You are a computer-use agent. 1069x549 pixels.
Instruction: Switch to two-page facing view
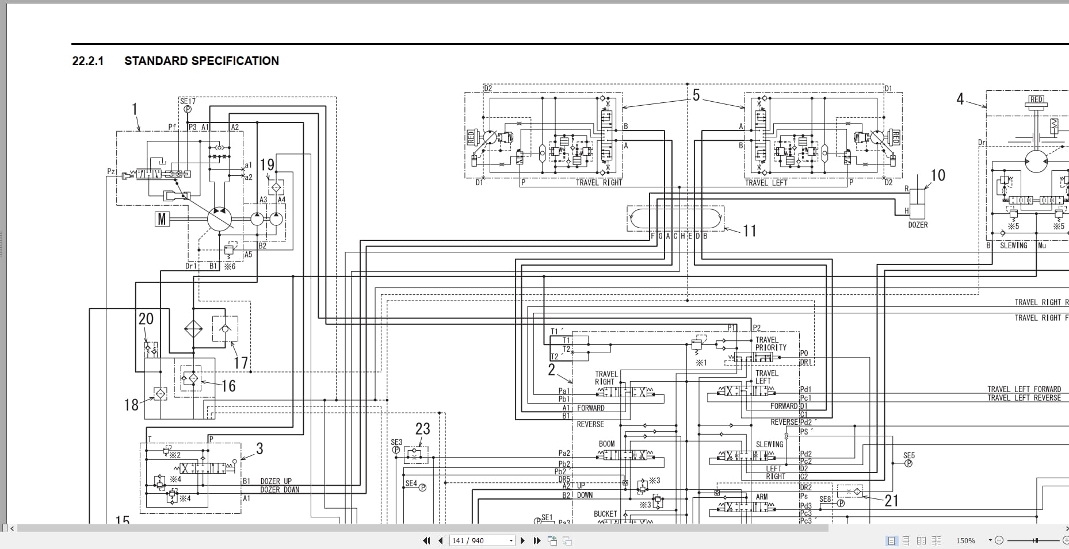pyautogui.click(x=921, y=540)
